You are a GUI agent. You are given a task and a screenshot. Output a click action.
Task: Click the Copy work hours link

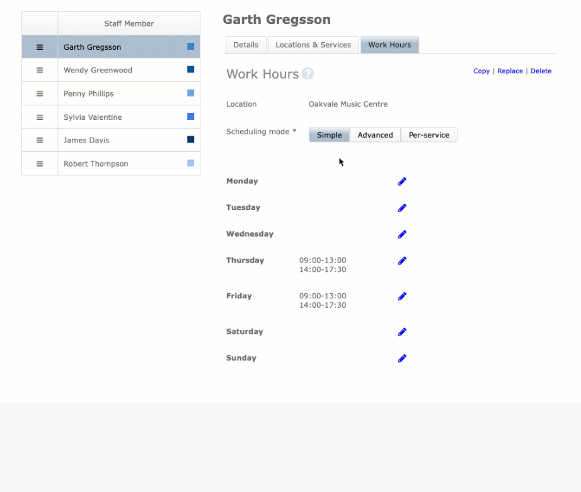click(481, 71)
